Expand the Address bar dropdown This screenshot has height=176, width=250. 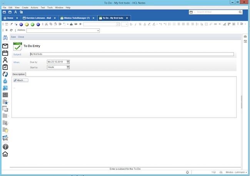(98, 30)
